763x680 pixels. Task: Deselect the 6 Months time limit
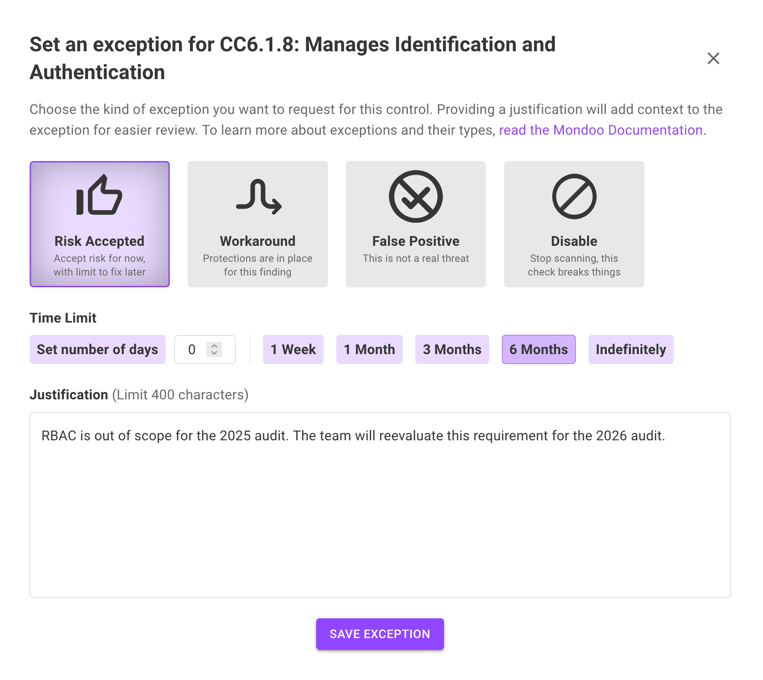538,349
